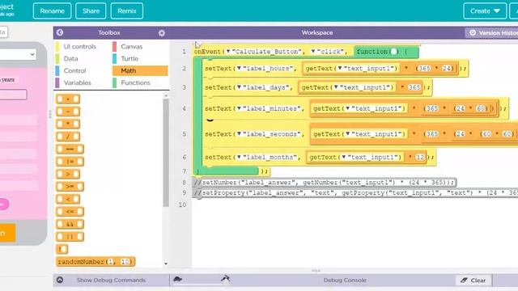Clear the Debug Console
Screen dimensions: 518x291
(473, 280)
